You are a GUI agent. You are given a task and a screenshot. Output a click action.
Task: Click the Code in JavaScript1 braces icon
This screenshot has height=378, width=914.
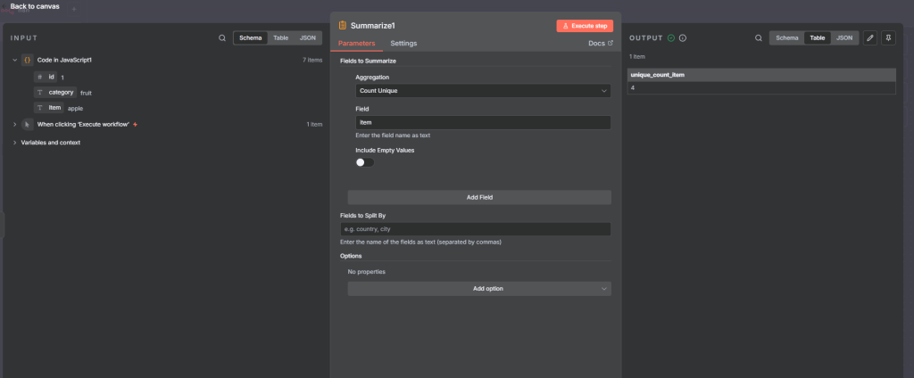[x=27, y=60]
